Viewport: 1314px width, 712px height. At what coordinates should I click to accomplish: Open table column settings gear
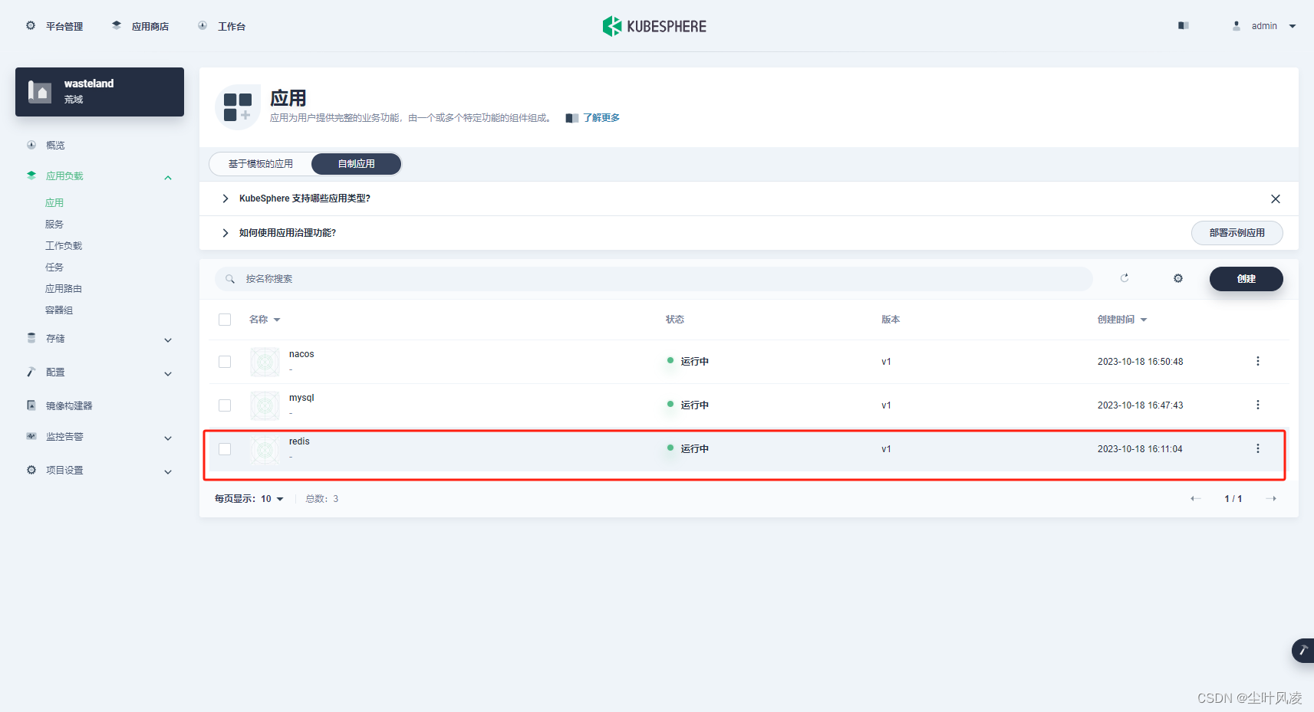[x=1178, y=278]
